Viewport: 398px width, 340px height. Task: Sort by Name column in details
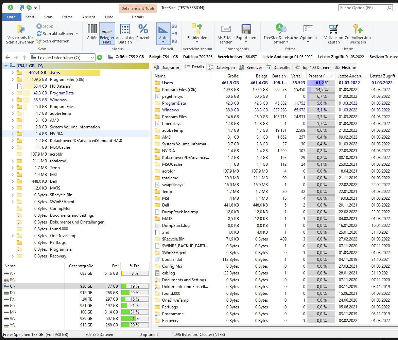click(182, 76)
